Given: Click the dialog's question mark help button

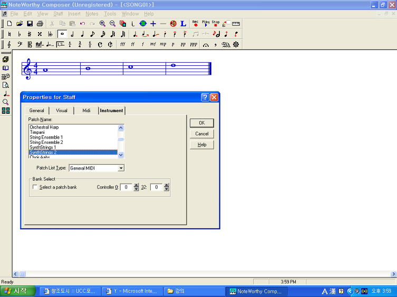Looking at the screenshot, I should click(205, 97).
